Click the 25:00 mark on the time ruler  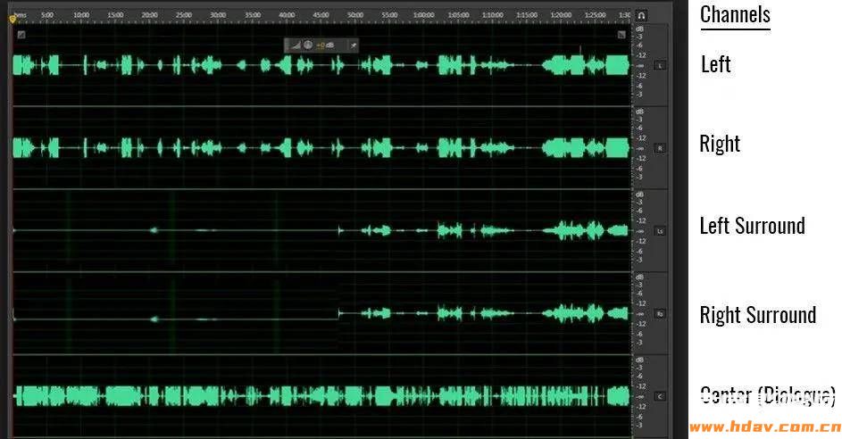pyautogui.click(x=184, y=15)
